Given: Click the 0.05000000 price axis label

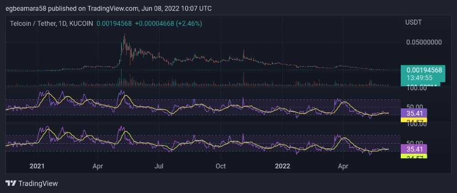Looking at the screenshot, I should point(424,42).
